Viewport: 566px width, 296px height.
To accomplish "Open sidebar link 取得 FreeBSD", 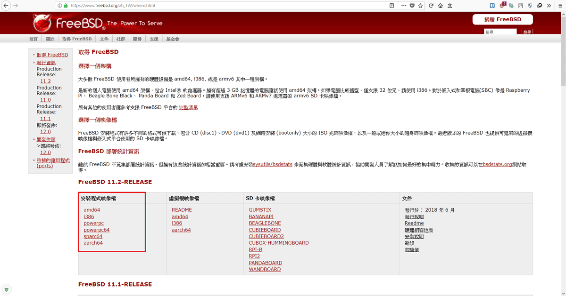I will click(52, 55).
